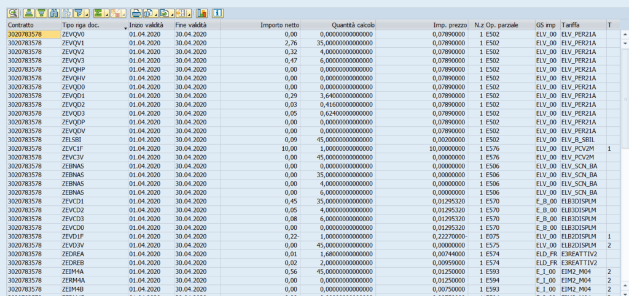Viewport: 629px width, 296px height.
Task: Click the 0,62400000000000 quantity cell
Action: tap(338, 113)
